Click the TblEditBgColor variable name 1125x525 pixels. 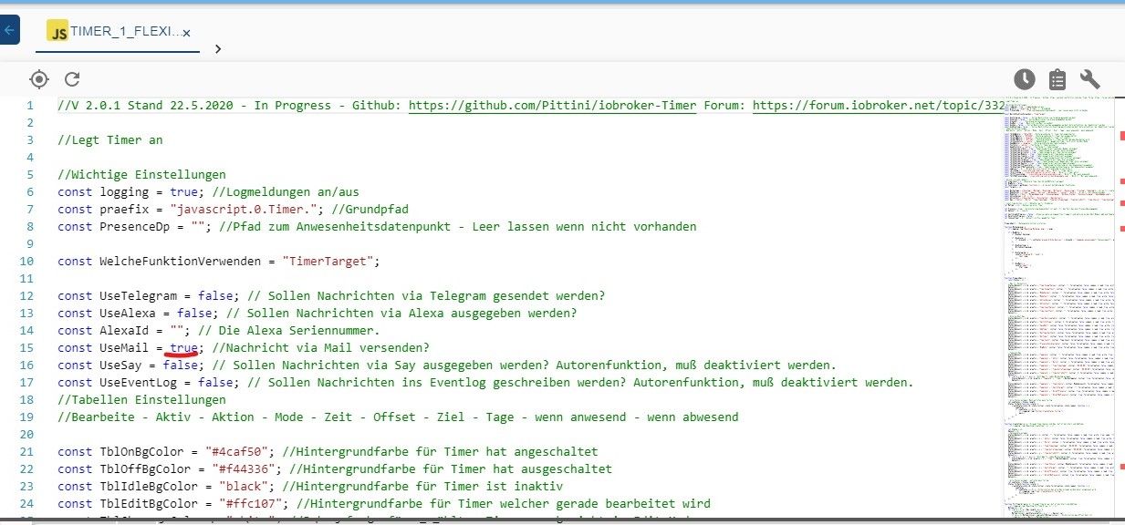pyautogui.click(x=149, y=504)
